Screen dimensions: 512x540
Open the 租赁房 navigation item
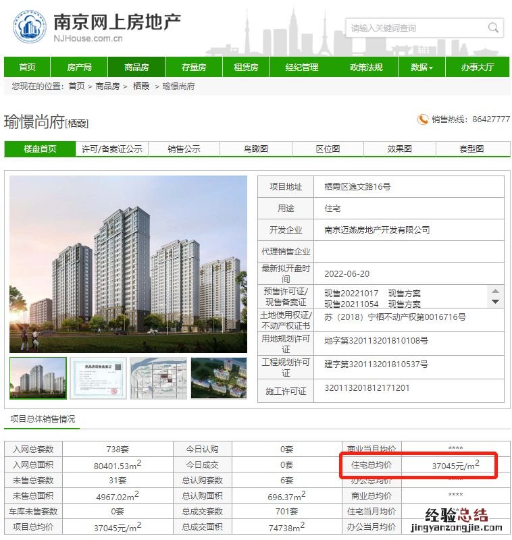click(x=246, y=67)
